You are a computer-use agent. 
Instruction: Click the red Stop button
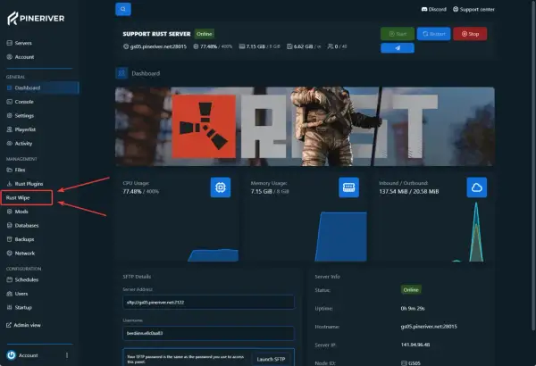pos(470,34)
